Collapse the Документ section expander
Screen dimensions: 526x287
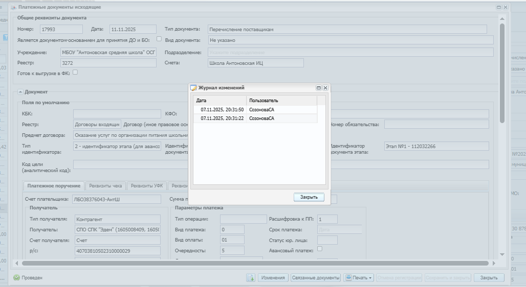tap(20, 92)
